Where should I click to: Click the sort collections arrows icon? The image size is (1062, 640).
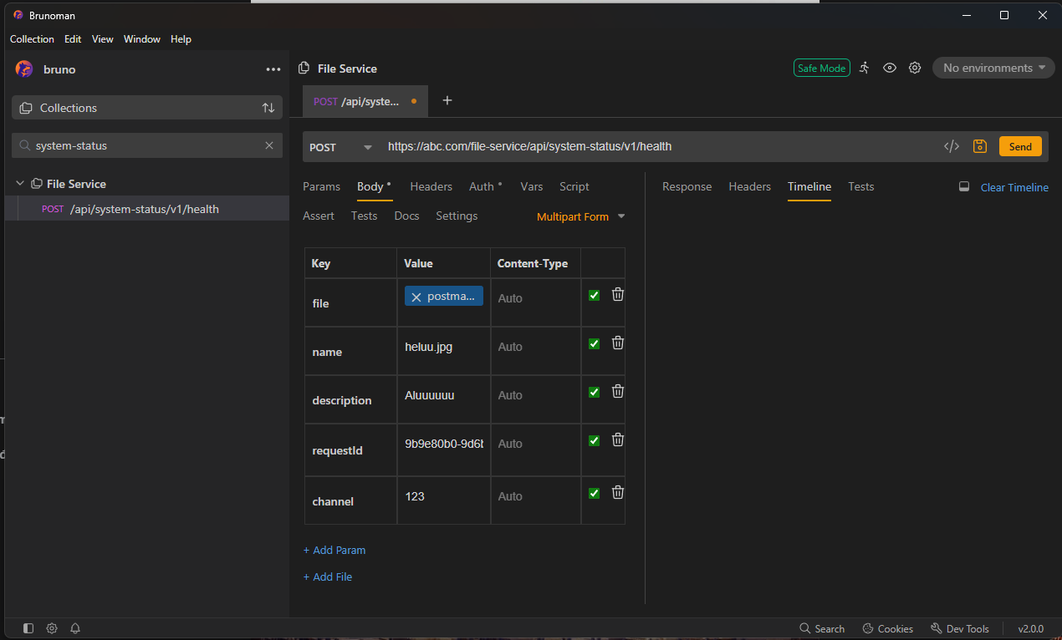pyautogui.click(x=268, y=108)
